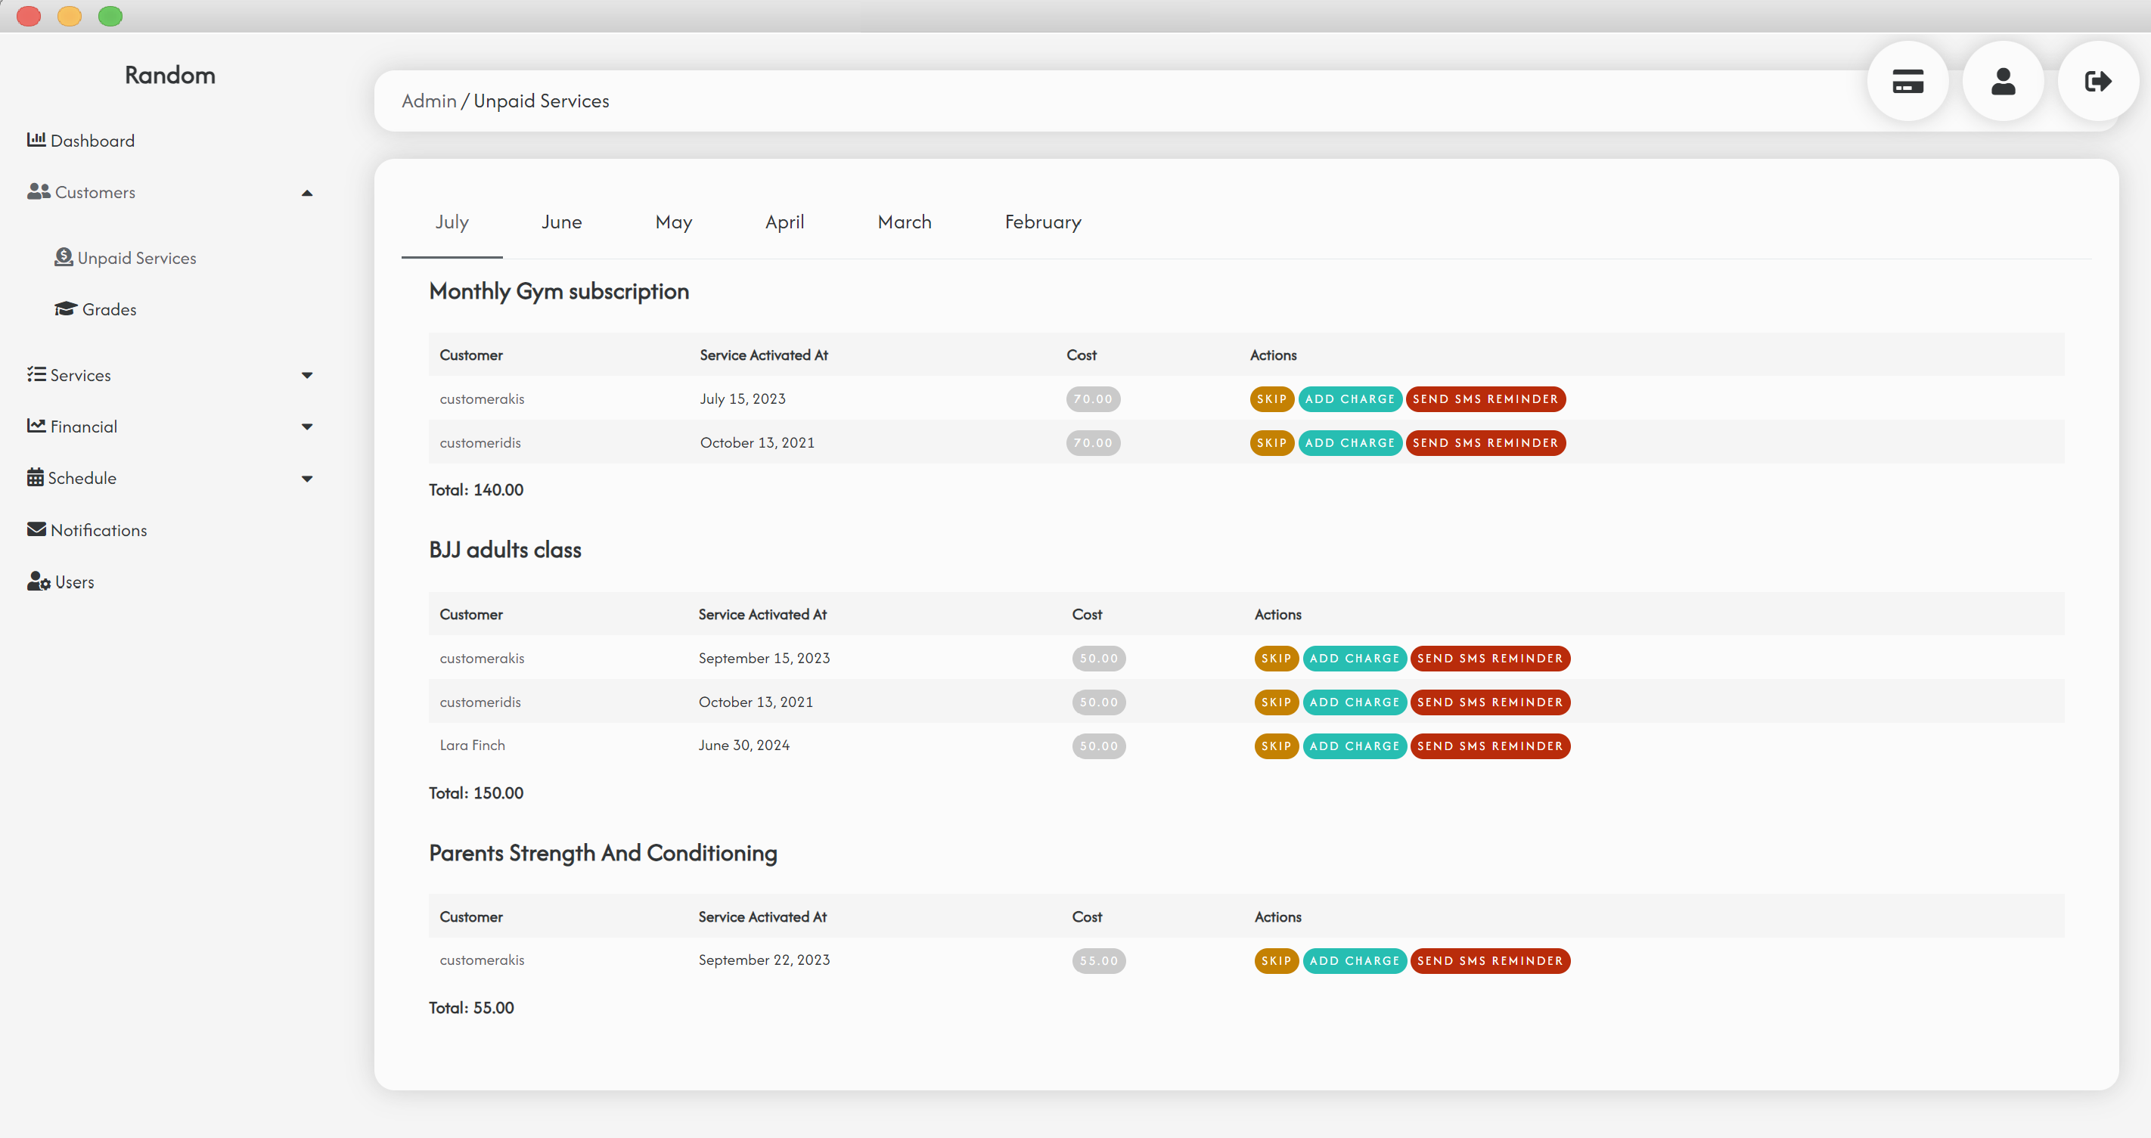Click the Unpaid Services dollar icon
This screenshot has width=2151, height=1138.
coord(64,256)
